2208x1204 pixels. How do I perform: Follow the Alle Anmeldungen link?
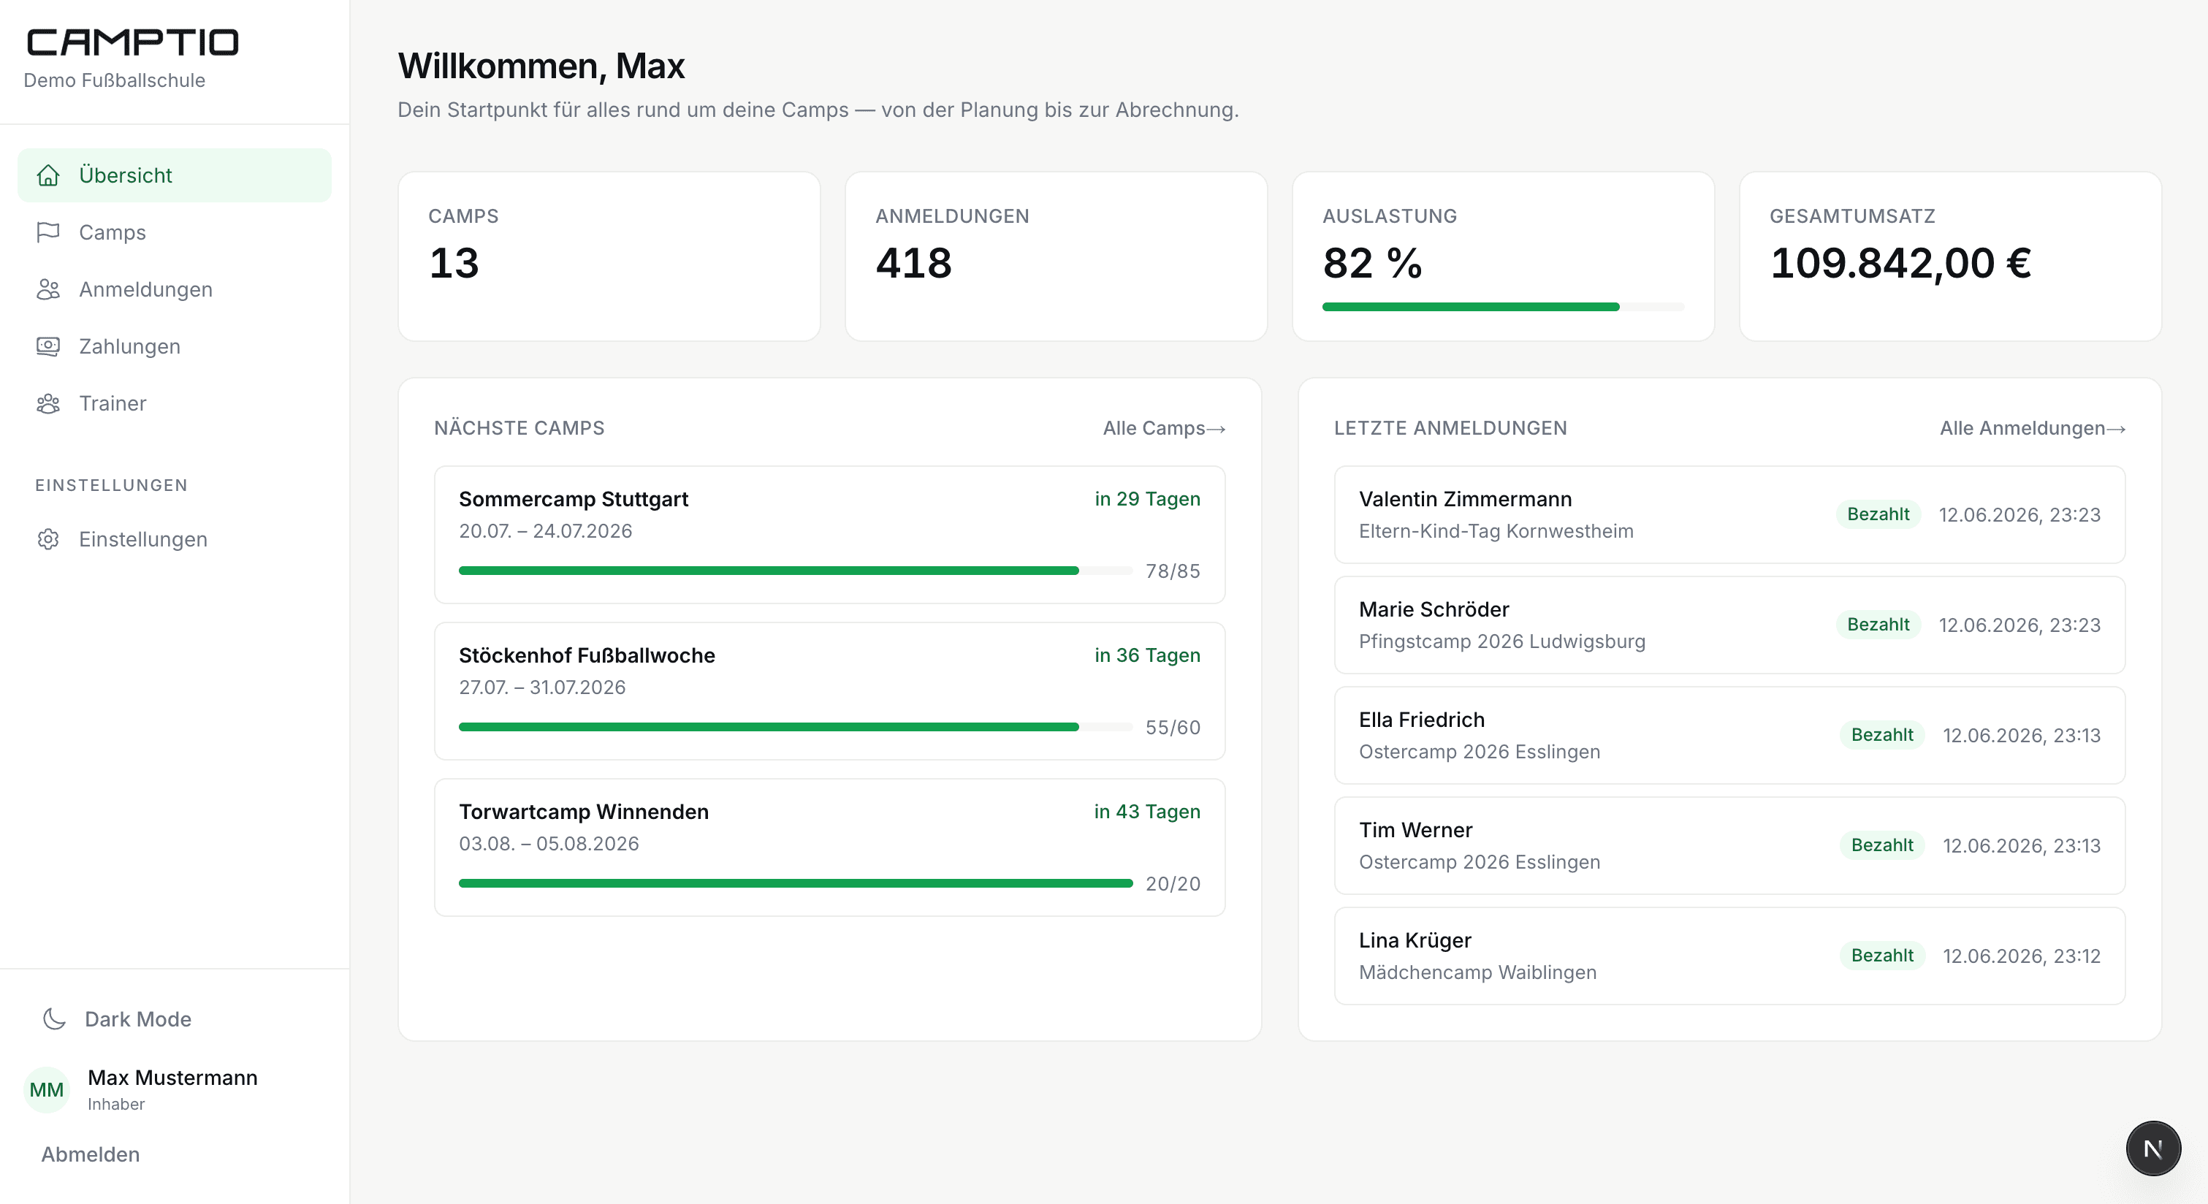(x=2033, y=428)
